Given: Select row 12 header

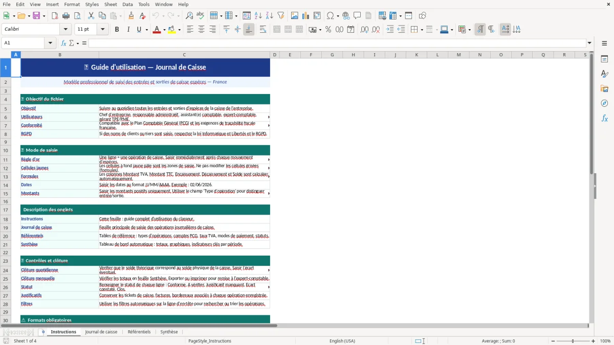Looking at the screenshot, I should [x=6, y=168].
